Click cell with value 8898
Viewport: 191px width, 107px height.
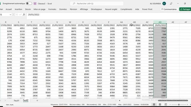point(160,80)
